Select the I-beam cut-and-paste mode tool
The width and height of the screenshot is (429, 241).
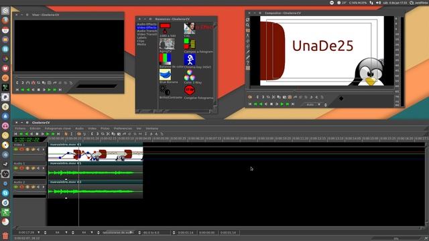tap(72, 134)
